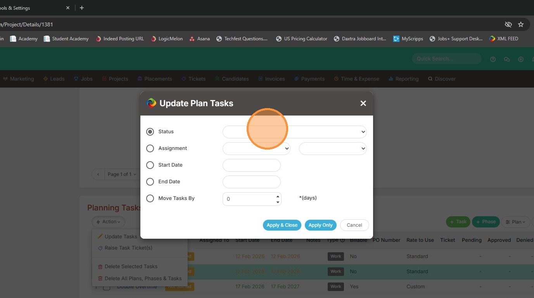Screen dimensions: 534x298
Task: Open the second Assignment dropdown
Action: click(x=333, y=148)
